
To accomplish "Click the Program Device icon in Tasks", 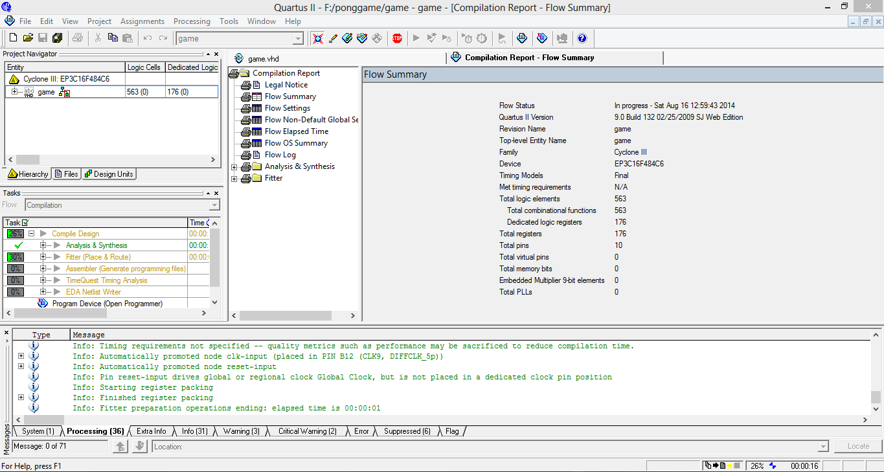I will (x=43, y=304).
